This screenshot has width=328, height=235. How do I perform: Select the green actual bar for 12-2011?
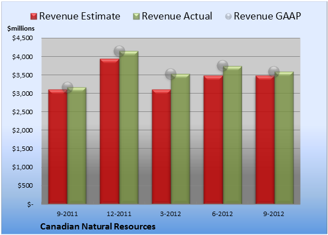point(129,128)
